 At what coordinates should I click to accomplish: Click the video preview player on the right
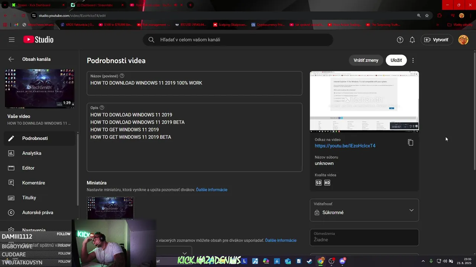tap(364, 102)
